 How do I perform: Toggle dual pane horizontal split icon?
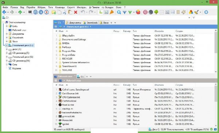click(173, 12)
